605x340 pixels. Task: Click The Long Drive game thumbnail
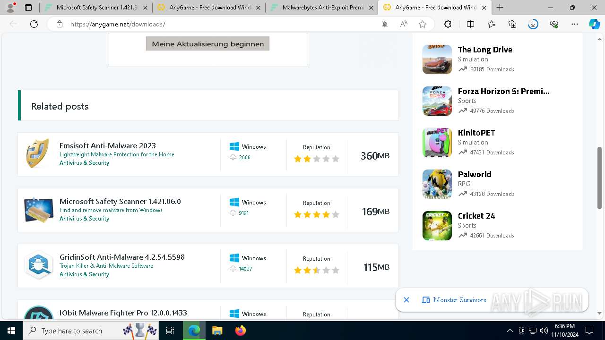point(437,59)
